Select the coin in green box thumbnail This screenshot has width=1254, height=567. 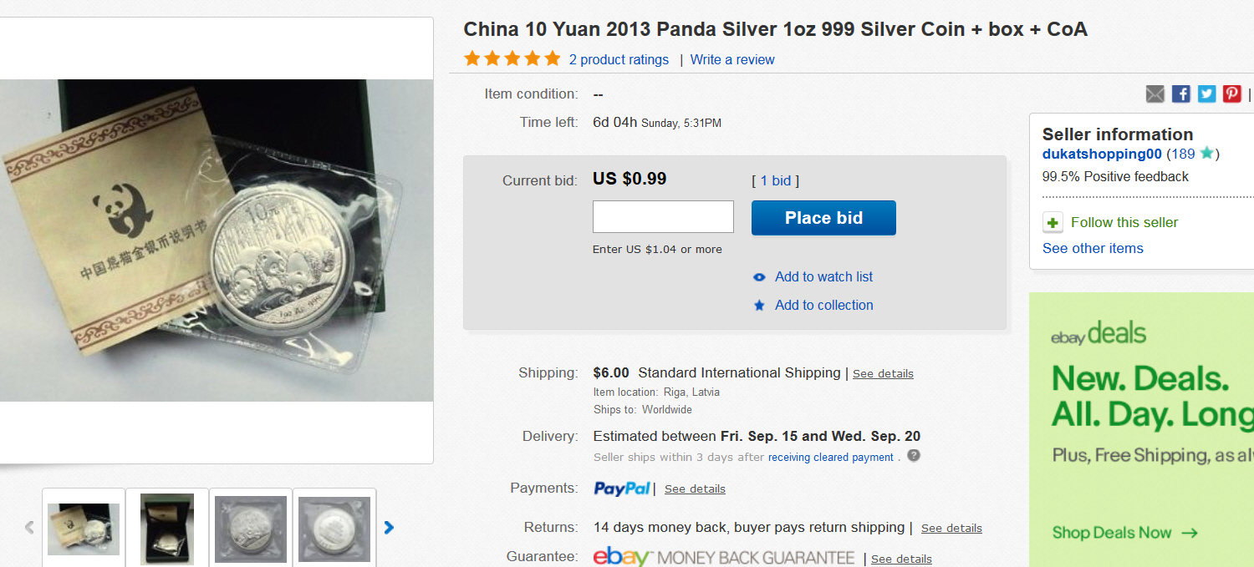(x=167, y=529)
